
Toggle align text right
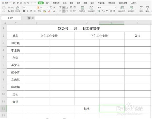pyautogui.click(x=67, y=11)
